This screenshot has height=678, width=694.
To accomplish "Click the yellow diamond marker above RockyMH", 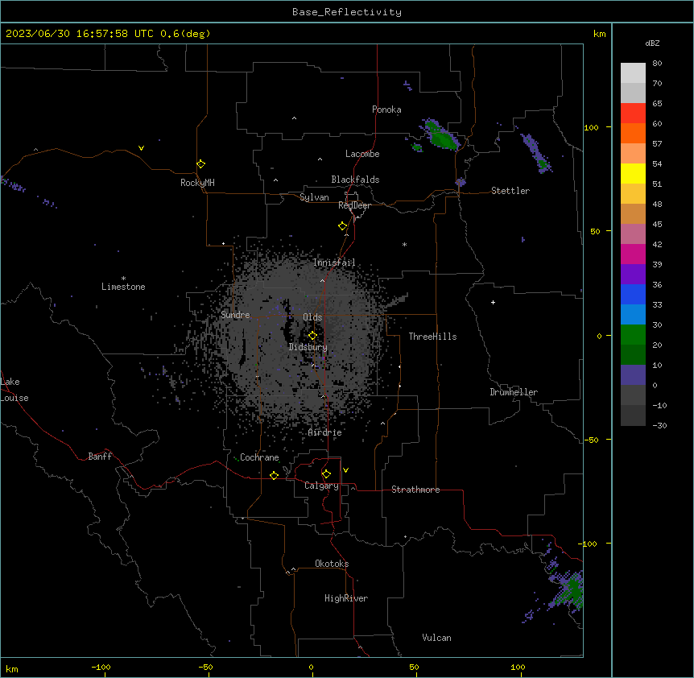I will pyautogui.click(x=200, y=164).
